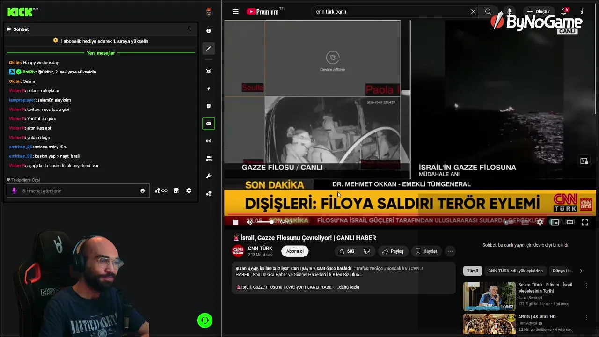Select the pencil edit sidebar icon
This screenshot has height=337, width=599.
[x=209, y=48]
